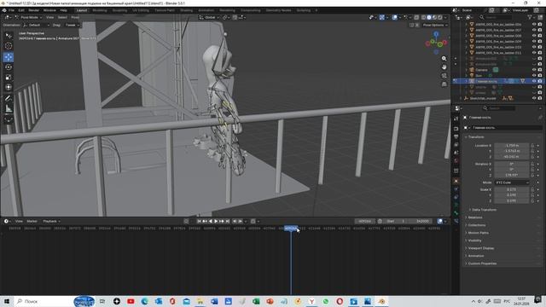
Task: Select the Transform tool
Action: pos(9,87)
